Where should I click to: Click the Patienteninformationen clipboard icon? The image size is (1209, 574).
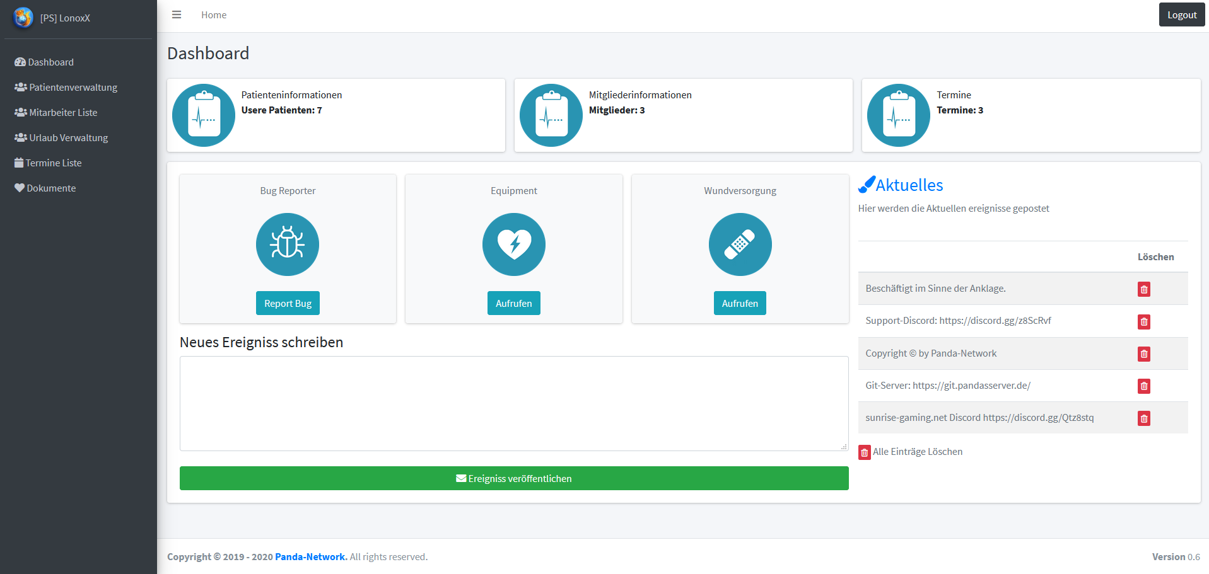(204, 115)
